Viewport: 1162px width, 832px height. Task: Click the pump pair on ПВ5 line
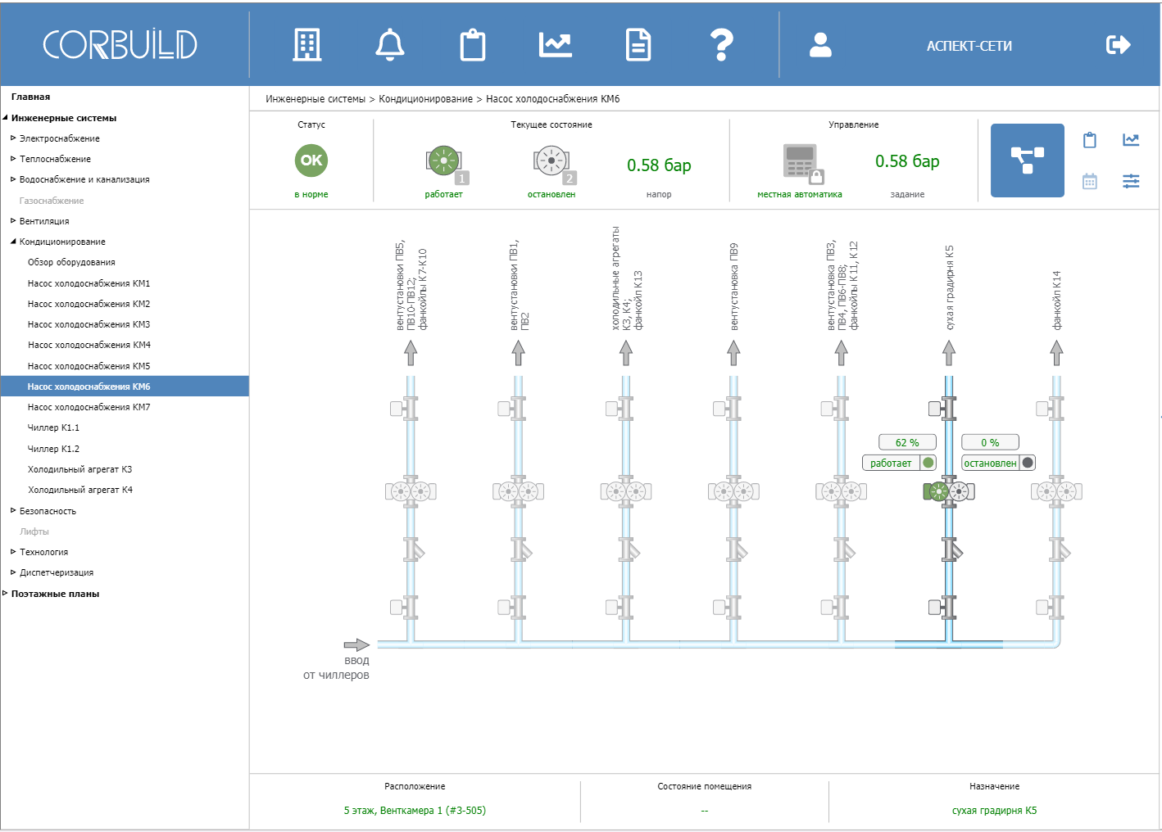tap(411, 491)
